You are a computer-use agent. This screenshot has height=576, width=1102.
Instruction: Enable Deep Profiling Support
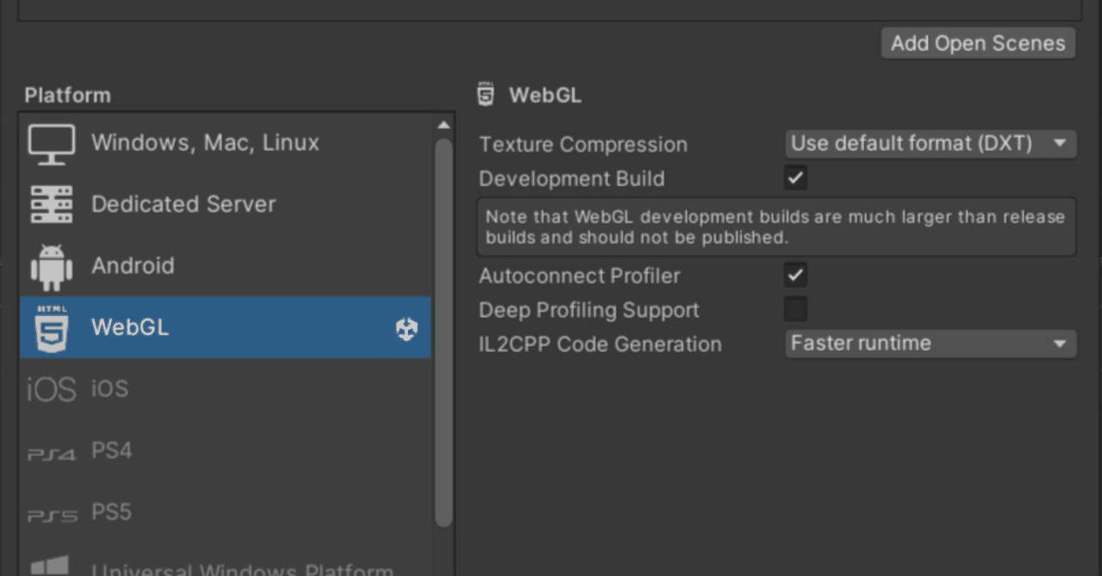[x=794, y=308]
